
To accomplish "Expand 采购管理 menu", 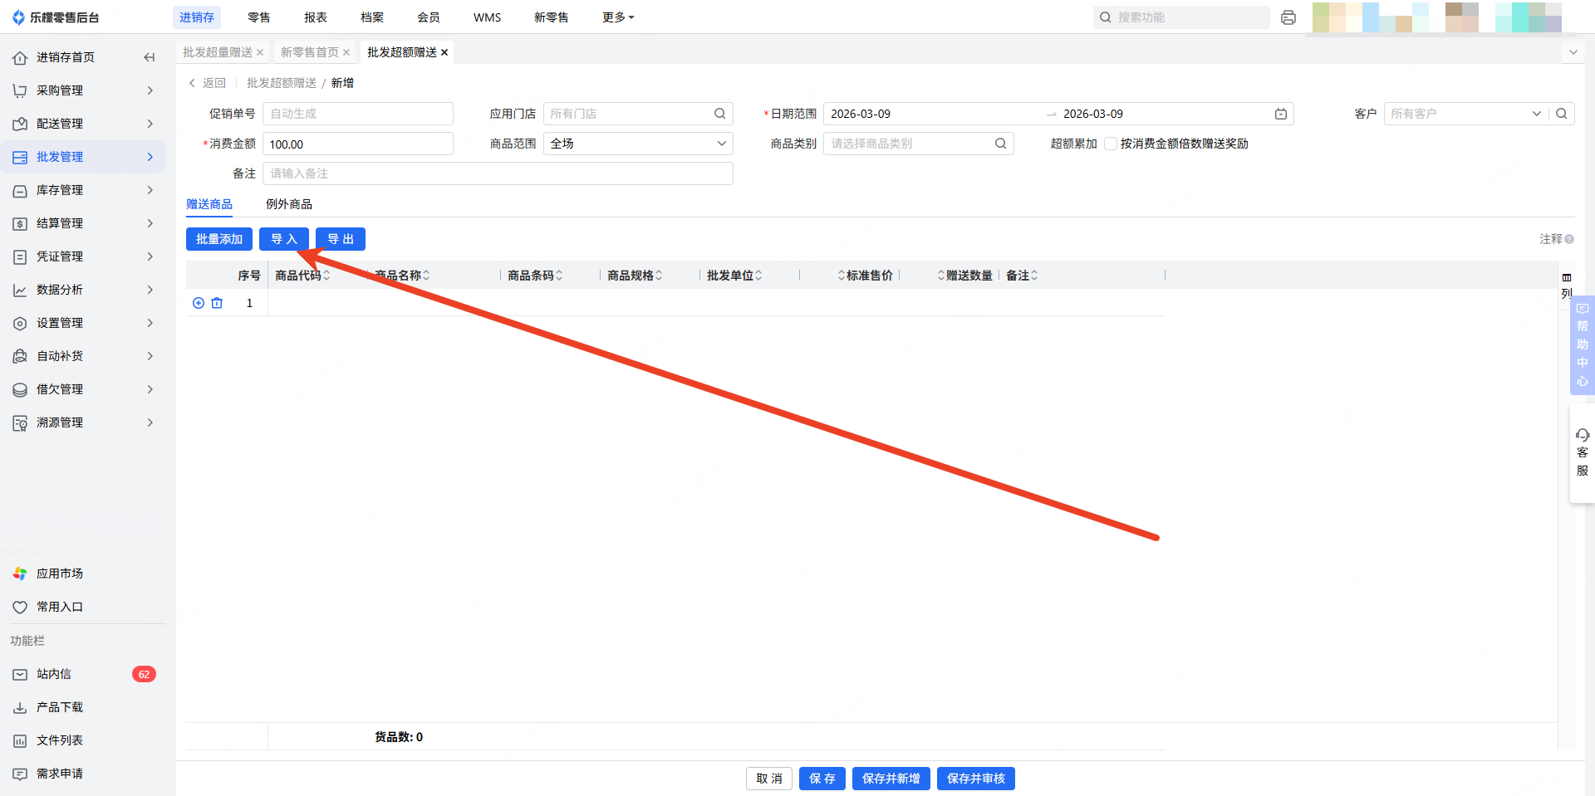I will [x=83, y=90].
